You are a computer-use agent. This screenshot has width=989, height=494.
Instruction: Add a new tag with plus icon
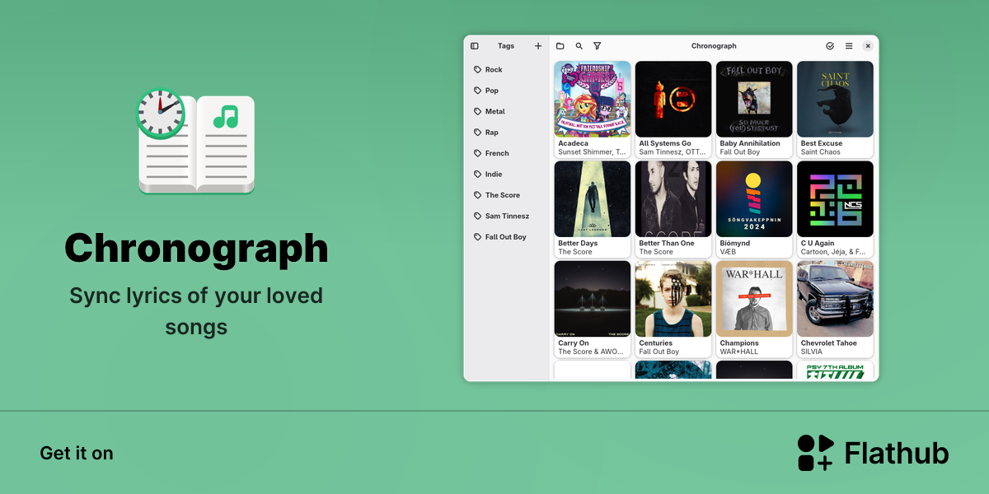[x=538, y=46]
